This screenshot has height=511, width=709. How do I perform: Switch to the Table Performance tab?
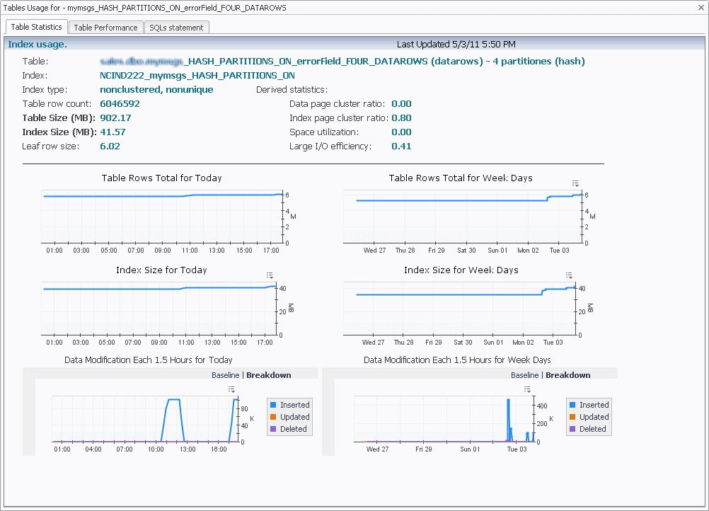[105, 28]
